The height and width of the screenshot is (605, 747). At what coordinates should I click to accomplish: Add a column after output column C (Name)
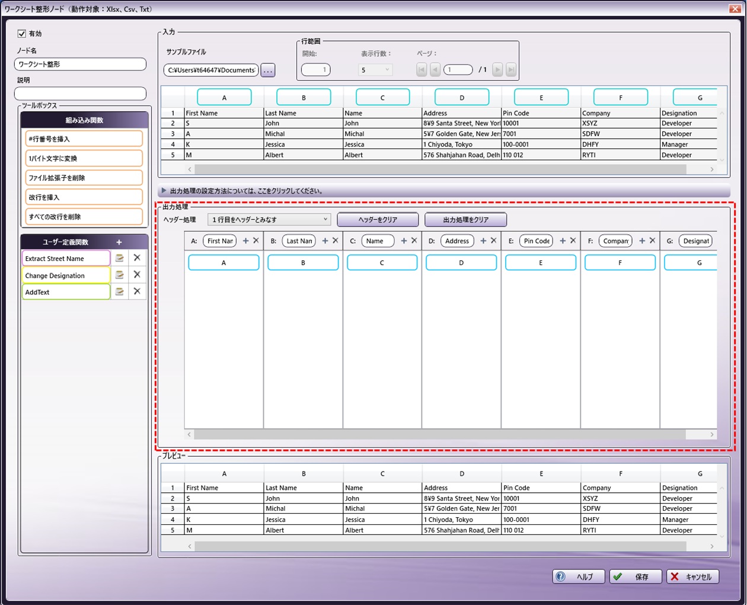click(404, 241)
